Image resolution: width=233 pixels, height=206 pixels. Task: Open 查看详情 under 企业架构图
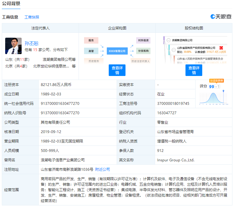[x=117, y=70]
